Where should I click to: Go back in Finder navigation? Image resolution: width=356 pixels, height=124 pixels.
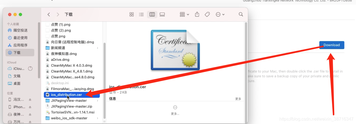[49, 14]
